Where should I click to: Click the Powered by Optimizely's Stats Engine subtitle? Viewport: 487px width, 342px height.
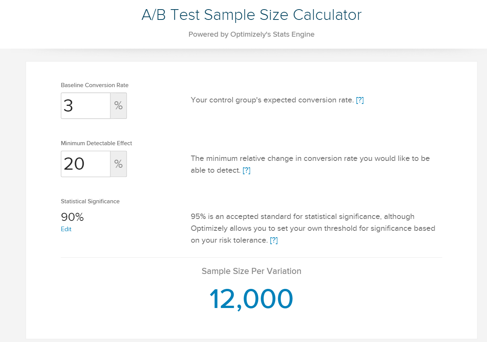point(251,34)
